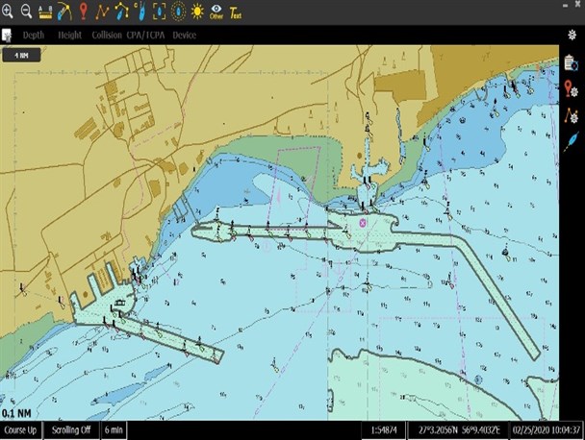Click the 4 NM range button
The width and height of the screenshot is (585, 440).
[20, 55]
